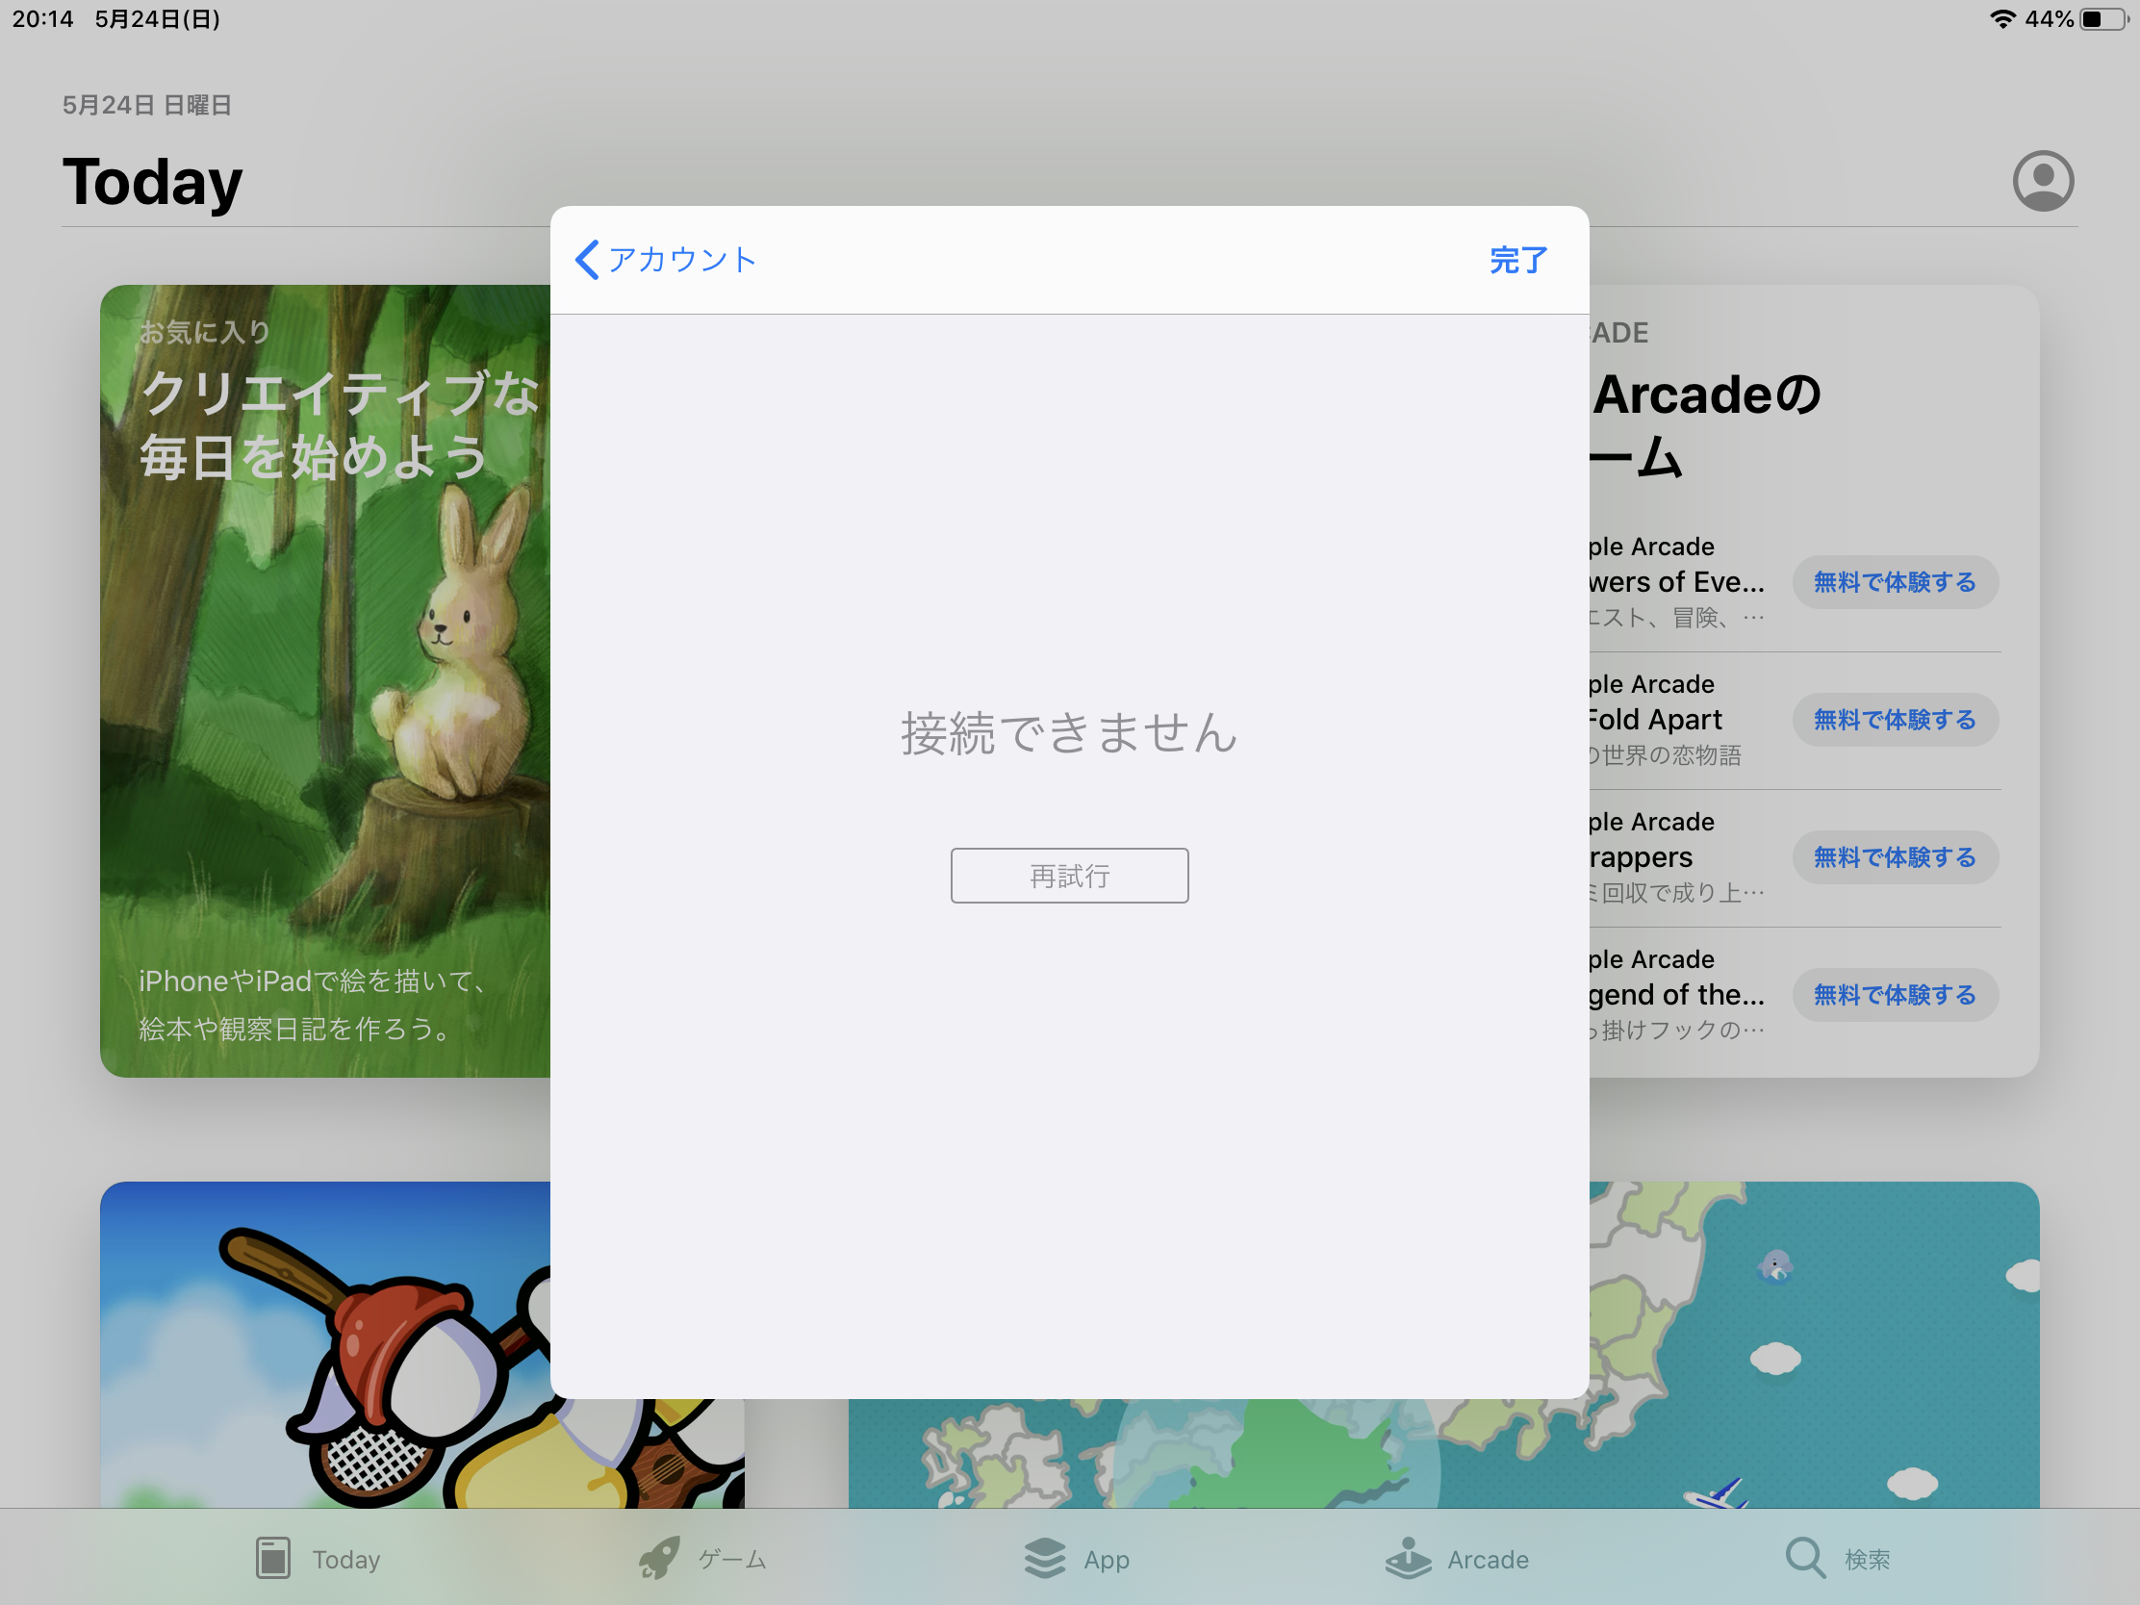Tap 無料で体験する for the 'rappers' game
Image resolution: width=2140 pixels, height=1605 pixels.
click(1895, 857)
